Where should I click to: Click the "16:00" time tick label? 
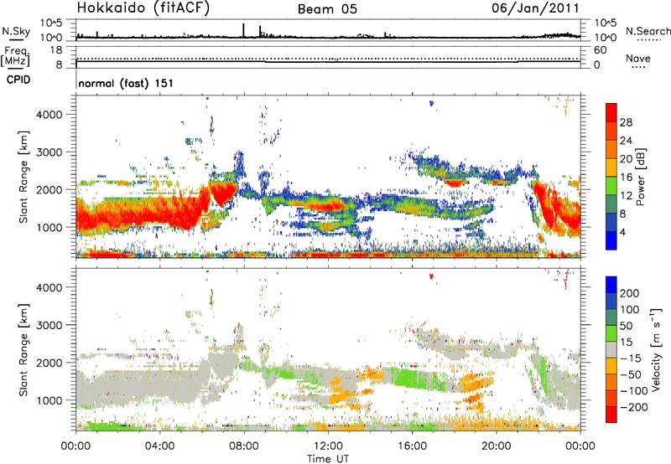(x=412, y=446)
